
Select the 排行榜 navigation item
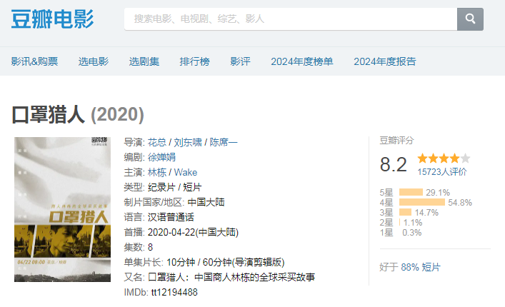(194, 61)
